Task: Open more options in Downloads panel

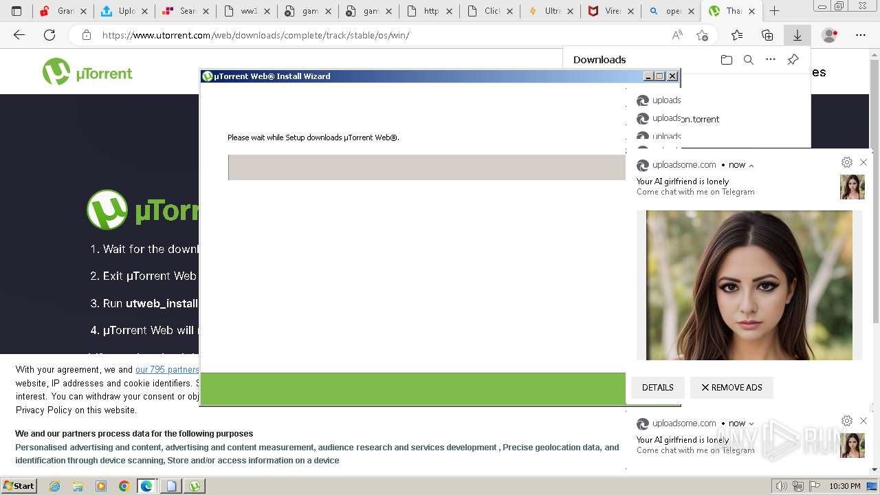Action: 771,60
